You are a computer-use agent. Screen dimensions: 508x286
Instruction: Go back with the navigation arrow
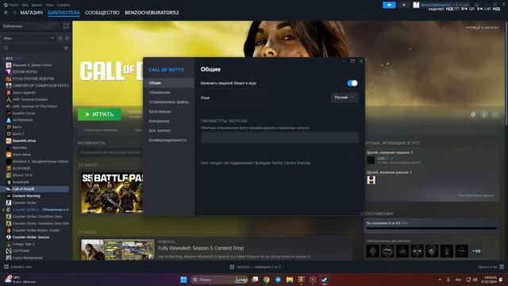click(x=6, y=13)
